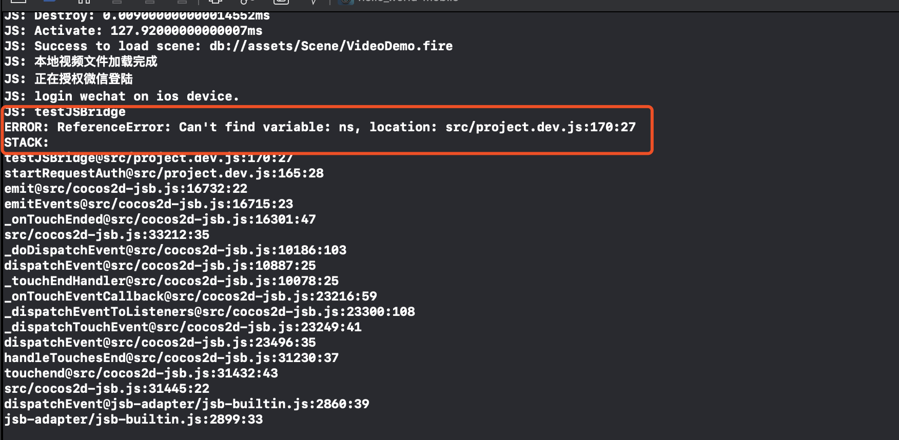The width and height of the screenshot is (899, 440).
Task: Toggle breakpoints activation button
Action: coord(50,2)
